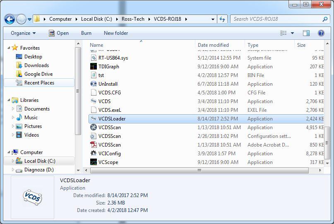Click the Pictures library icon
Screen dimensions: 334x224
click(19, 126)
